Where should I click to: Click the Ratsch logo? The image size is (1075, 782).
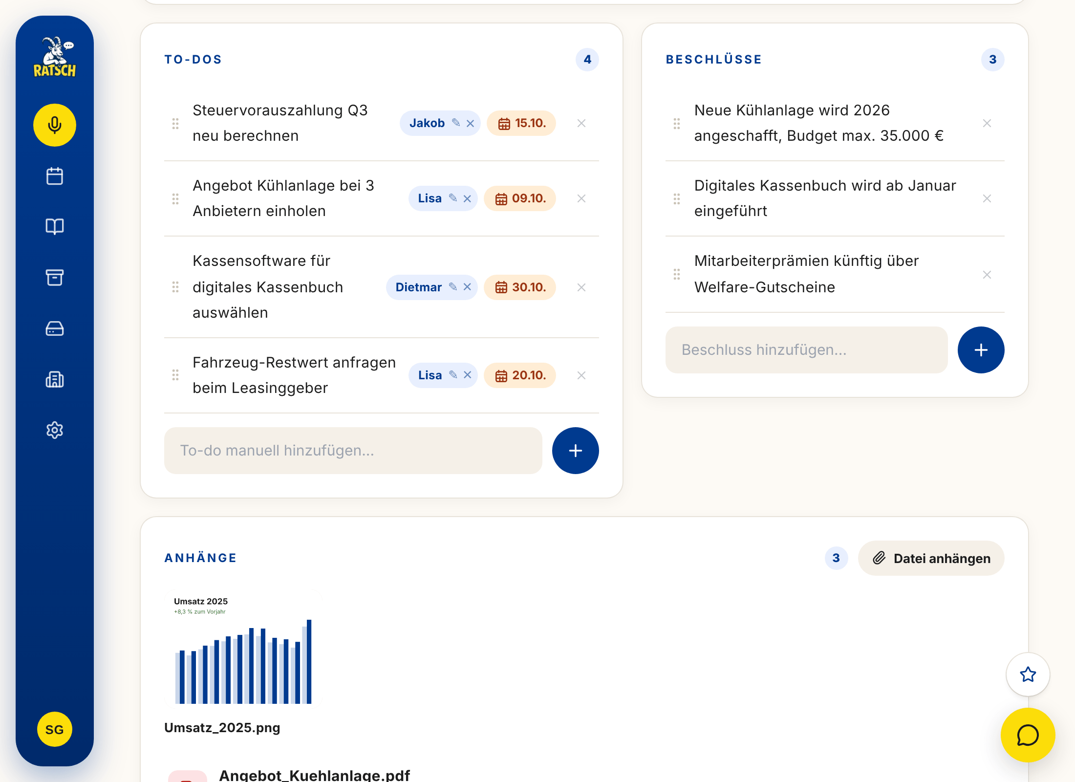pos(55,57)
